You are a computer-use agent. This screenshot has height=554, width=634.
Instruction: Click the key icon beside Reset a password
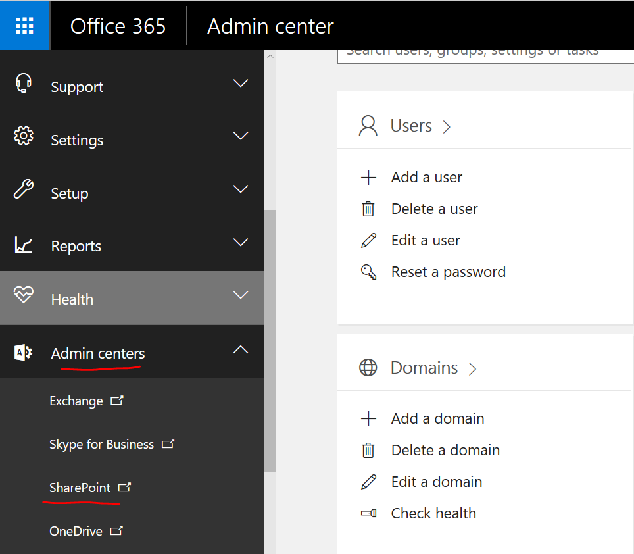[x=368, y=272]
